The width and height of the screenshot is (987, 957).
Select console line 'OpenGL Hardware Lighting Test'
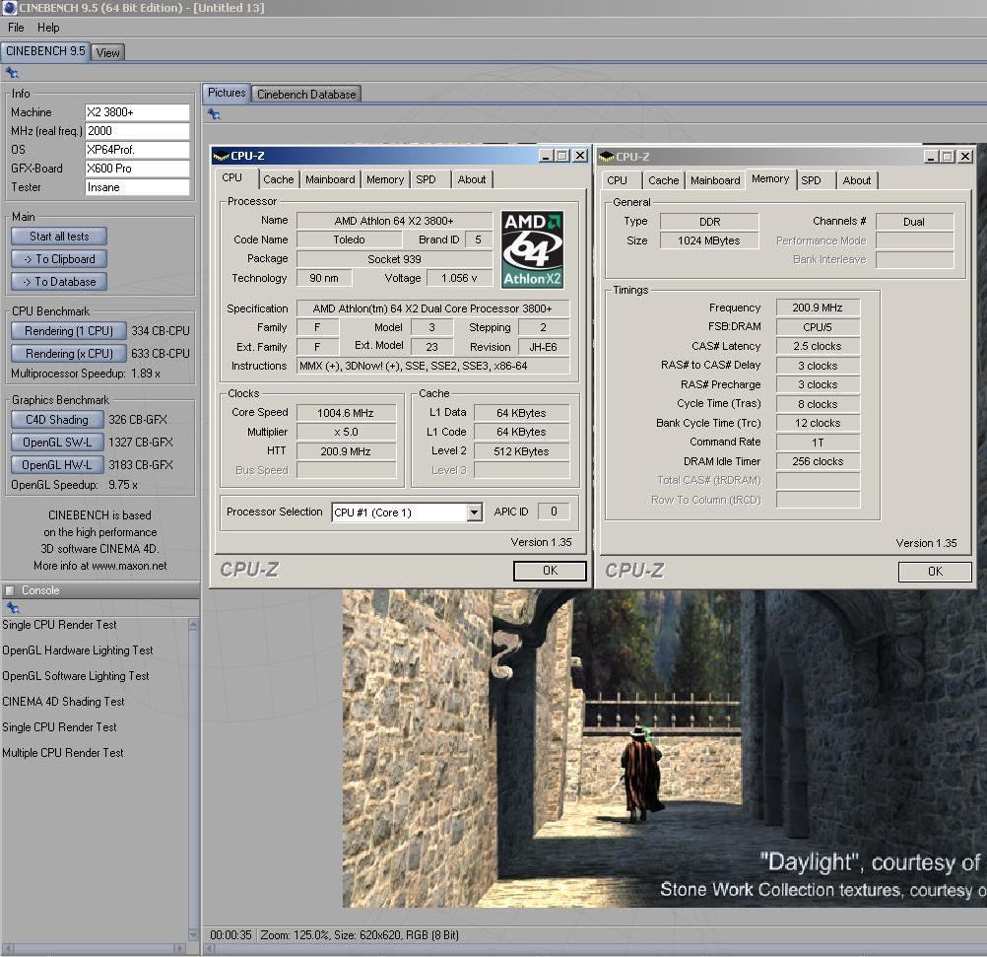point(78,650)
